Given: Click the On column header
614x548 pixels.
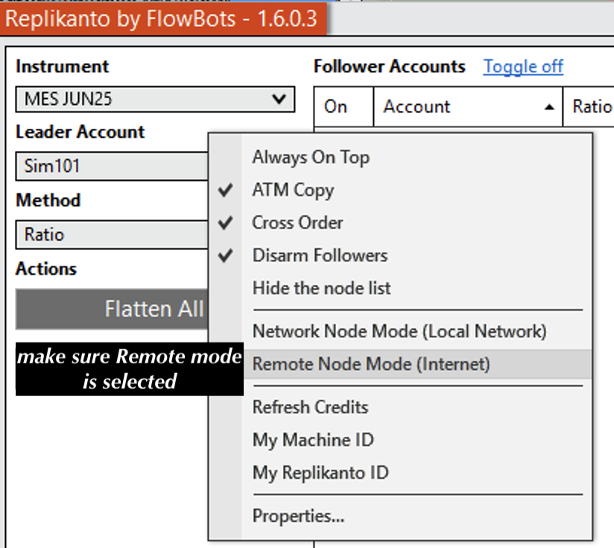Looking at the screenshot, I should tap(344, 106).
